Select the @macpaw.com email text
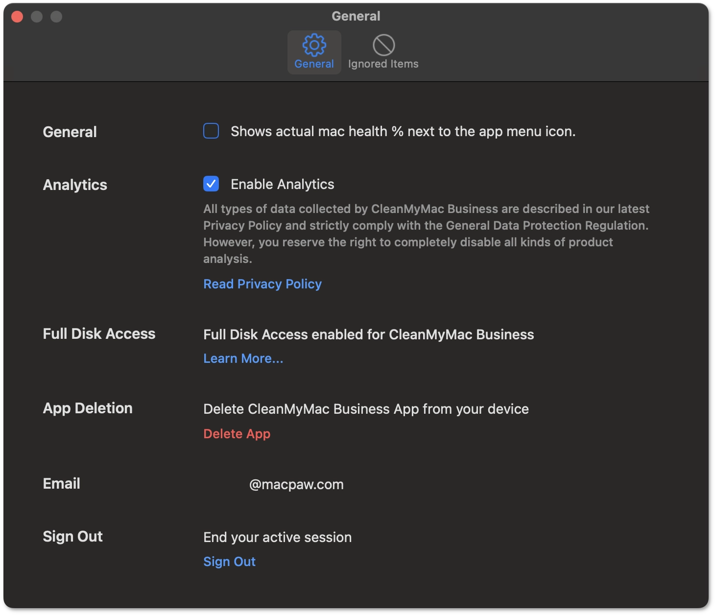This screenshot has width=715, height=615. tap(296, 484)
